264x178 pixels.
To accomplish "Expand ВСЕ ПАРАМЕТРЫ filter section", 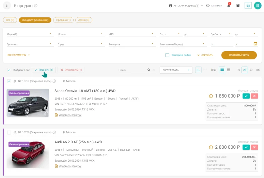I will point(19,55).
